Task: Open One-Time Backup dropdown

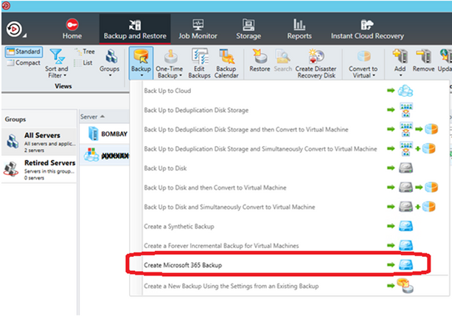Action: tap(169, 63)
